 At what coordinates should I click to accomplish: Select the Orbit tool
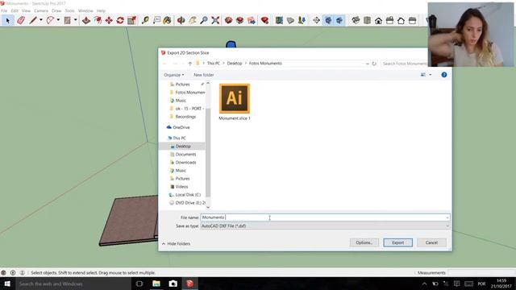181,21
